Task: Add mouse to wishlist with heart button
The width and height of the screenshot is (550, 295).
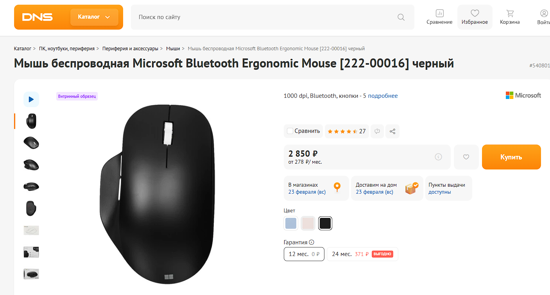Action: 466,157
